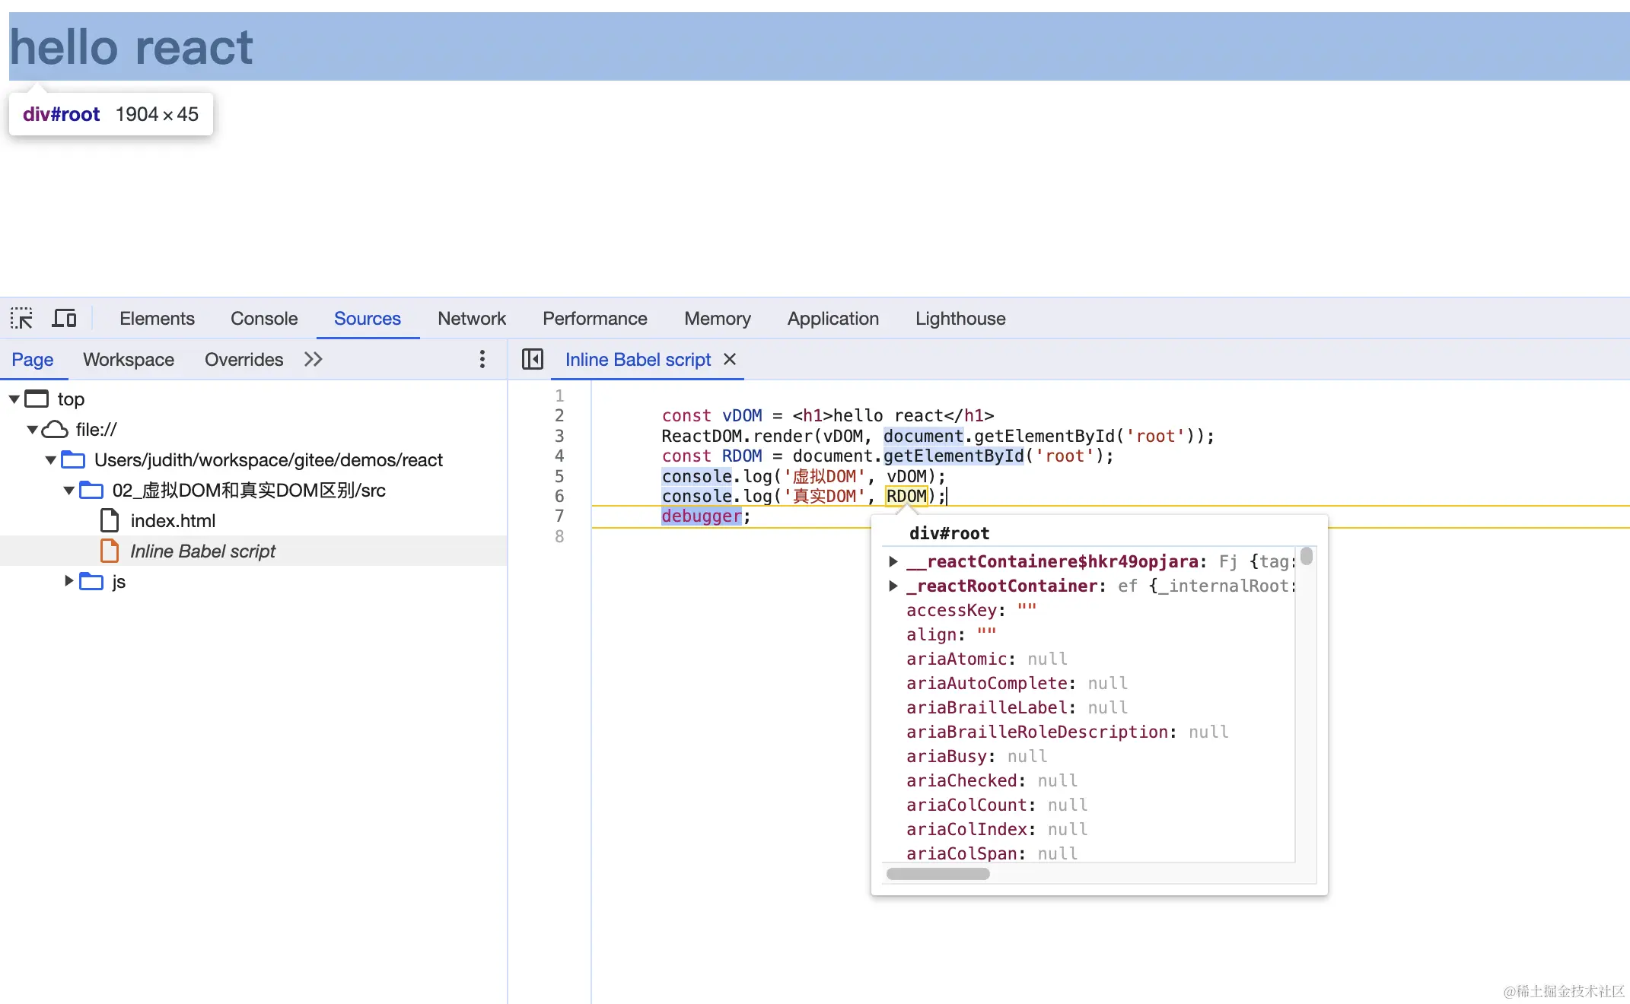Toggle the device toolbar icon
The image size is (1630, 1004).
click(64, 318)
